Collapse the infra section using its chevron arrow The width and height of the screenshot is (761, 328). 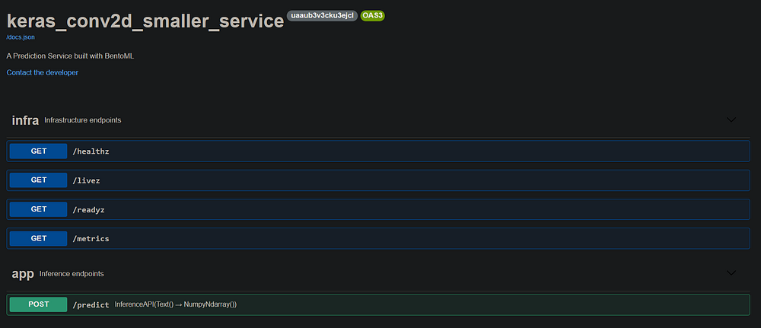pos(731,120)
